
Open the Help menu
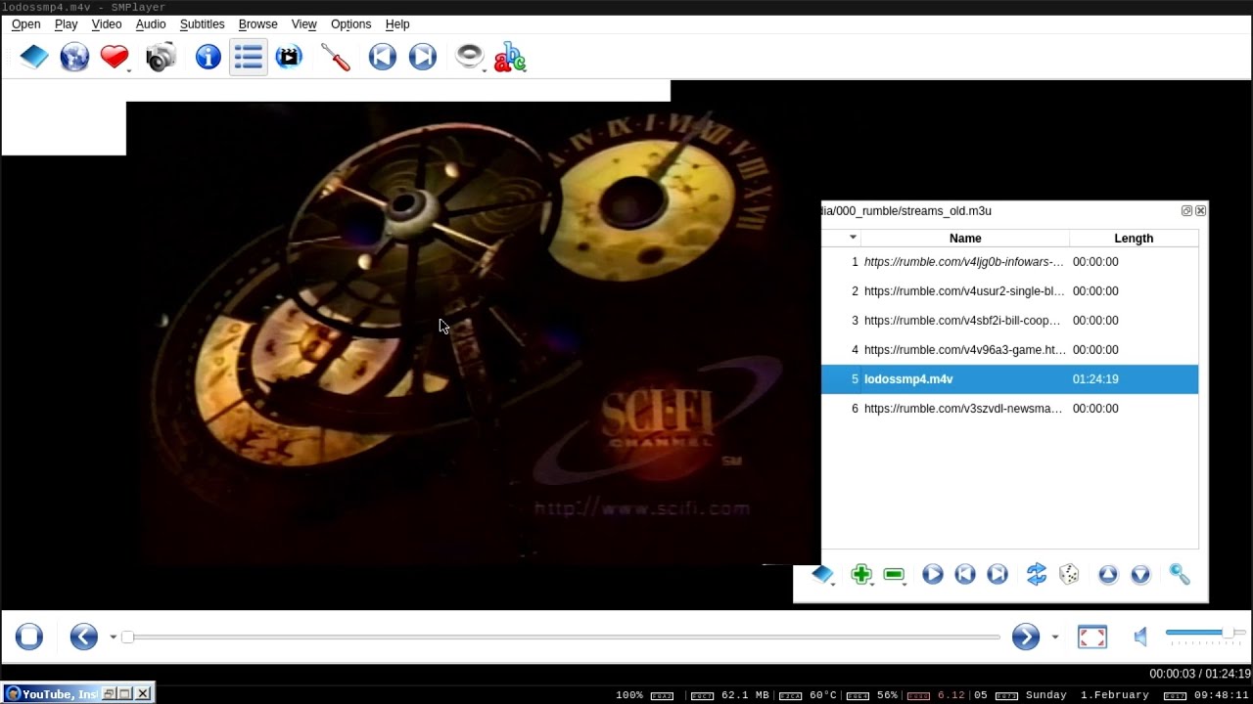[x=397, y=23]
